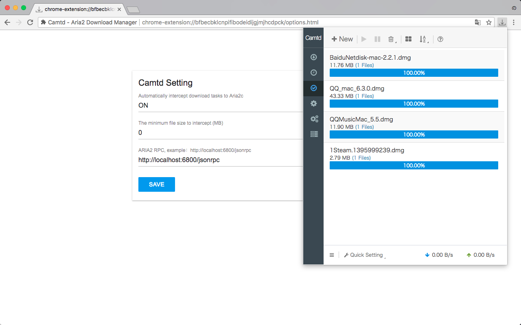
Task: Select BaiduNetdisk-mac-2.2.1.dmg task
Action: (414, 65)
